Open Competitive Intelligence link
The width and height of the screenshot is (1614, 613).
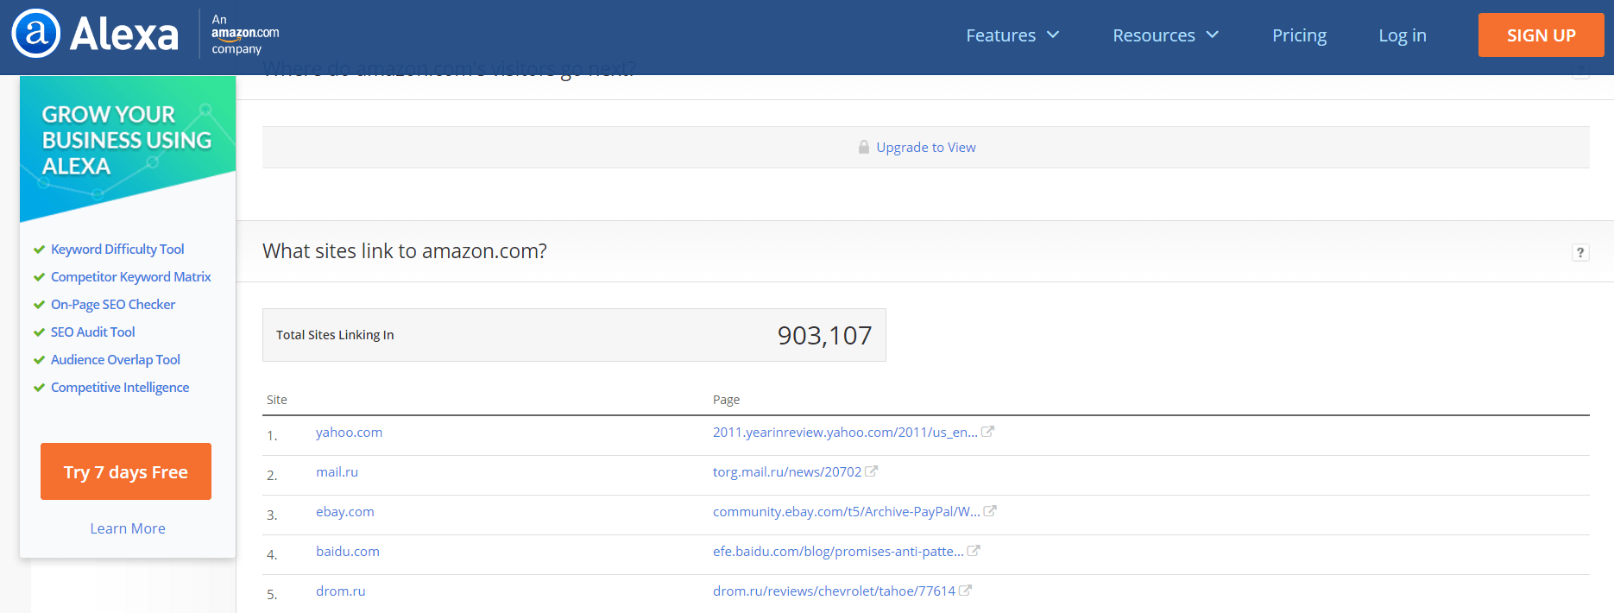tap(120, 388)
